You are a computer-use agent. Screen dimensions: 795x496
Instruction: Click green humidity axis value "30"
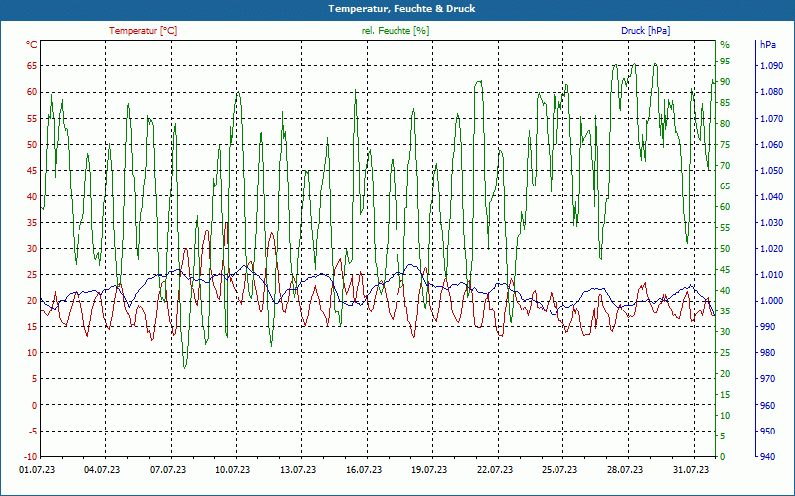click(726, 332)
